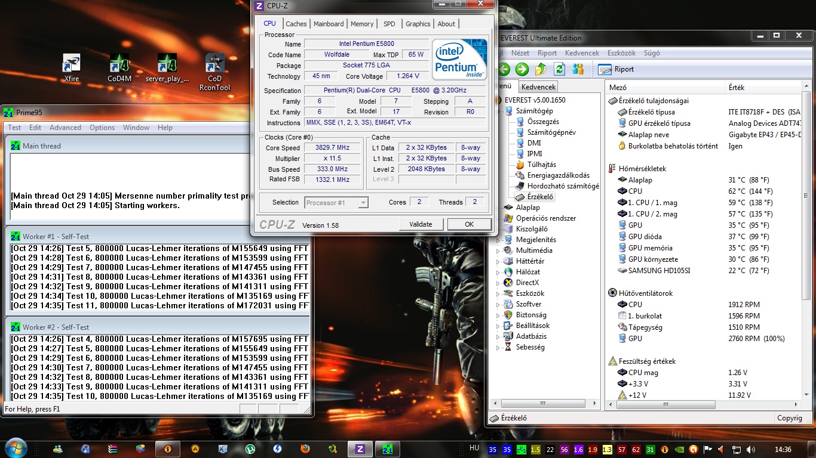Open the EVEREST Eszközök menu
The image size is (816, 458).
coord(621,53)
